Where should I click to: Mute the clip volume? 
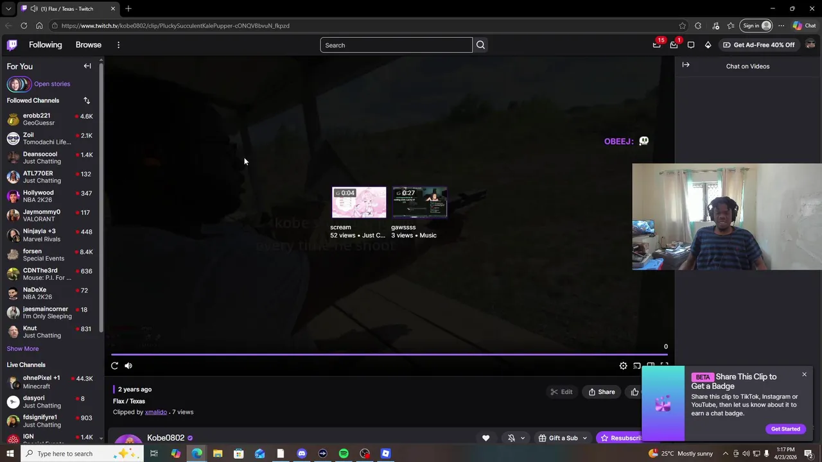point(128,366)
